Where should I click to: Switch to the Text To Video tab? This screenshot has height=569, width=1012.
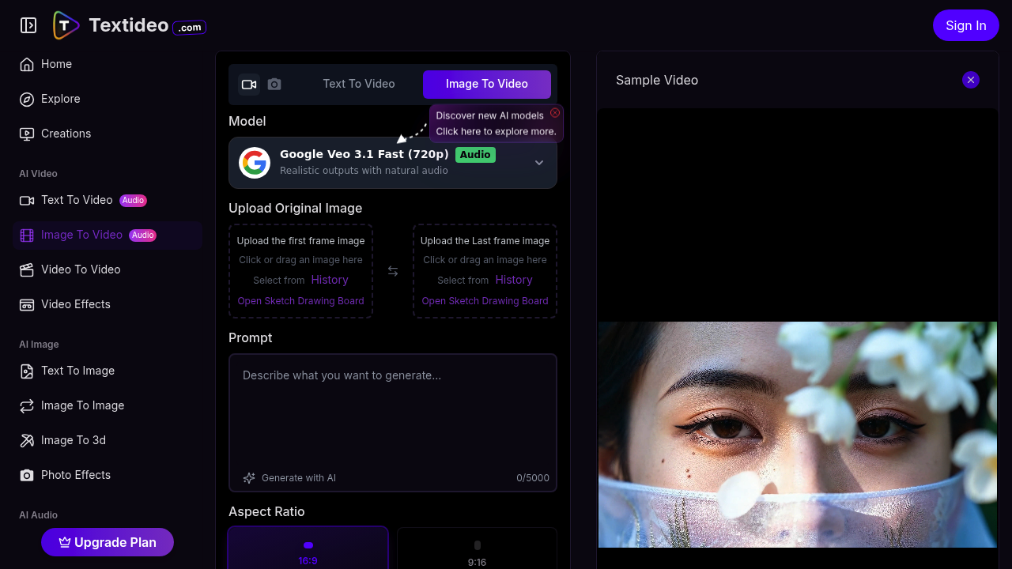click(x=359, y=84)
